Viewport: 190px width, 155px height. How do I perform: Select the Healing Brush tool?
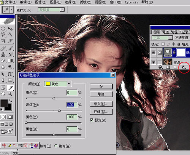click(3, 48)
